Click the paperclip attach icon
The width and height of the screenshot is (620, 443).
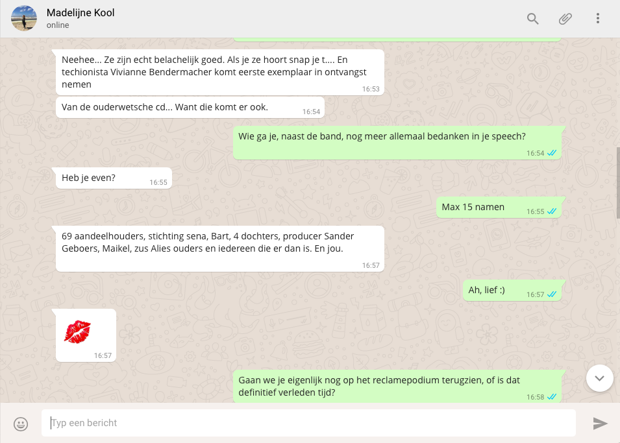pos(565,19)
